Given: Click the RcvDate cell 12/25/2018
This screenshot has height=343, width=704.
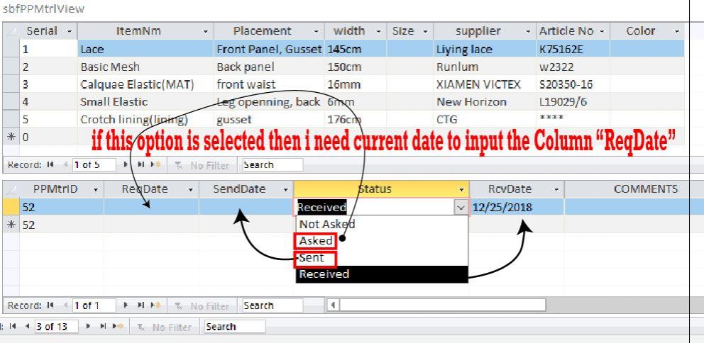Looking at the screenshot, I should [x=517, y=207].
